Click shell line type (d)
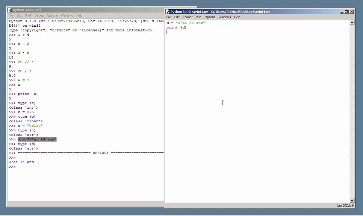 [22, 144]
